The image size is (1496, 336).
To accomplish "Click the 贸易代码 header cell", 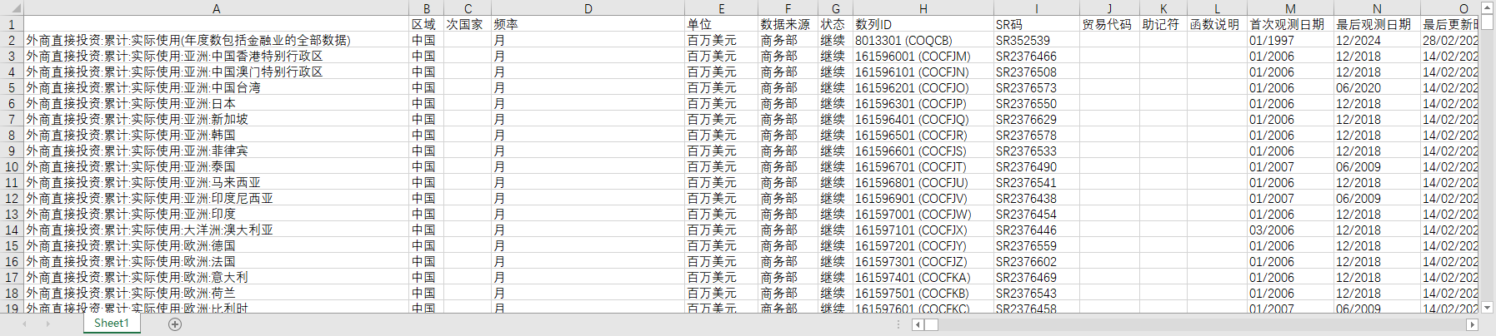I will pos(1109,24).
